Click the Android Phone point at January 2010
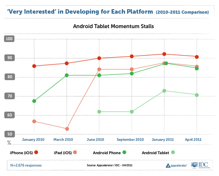219x176 pixels. click(x=34, y=101)
